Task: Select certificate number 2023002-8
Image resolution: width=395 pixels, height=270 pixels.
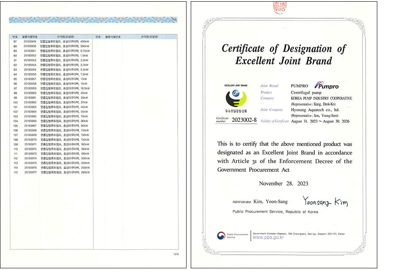Action: [244, 120]
